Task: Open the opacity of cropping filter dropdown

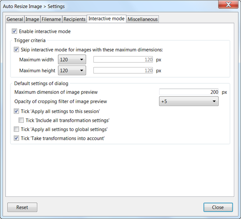Action: point(189,101)
